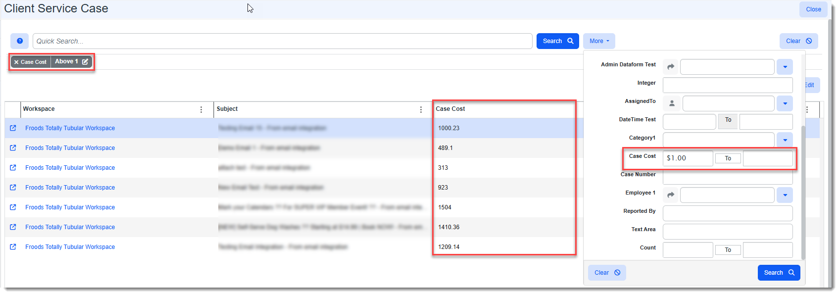Open first row's external link icon
839x295 pixels.
pos(13,128)
